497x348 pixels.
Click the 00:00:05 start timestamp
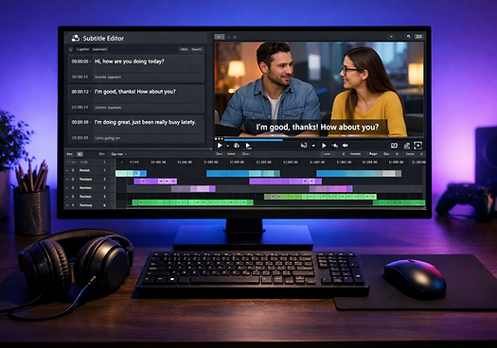80,61
